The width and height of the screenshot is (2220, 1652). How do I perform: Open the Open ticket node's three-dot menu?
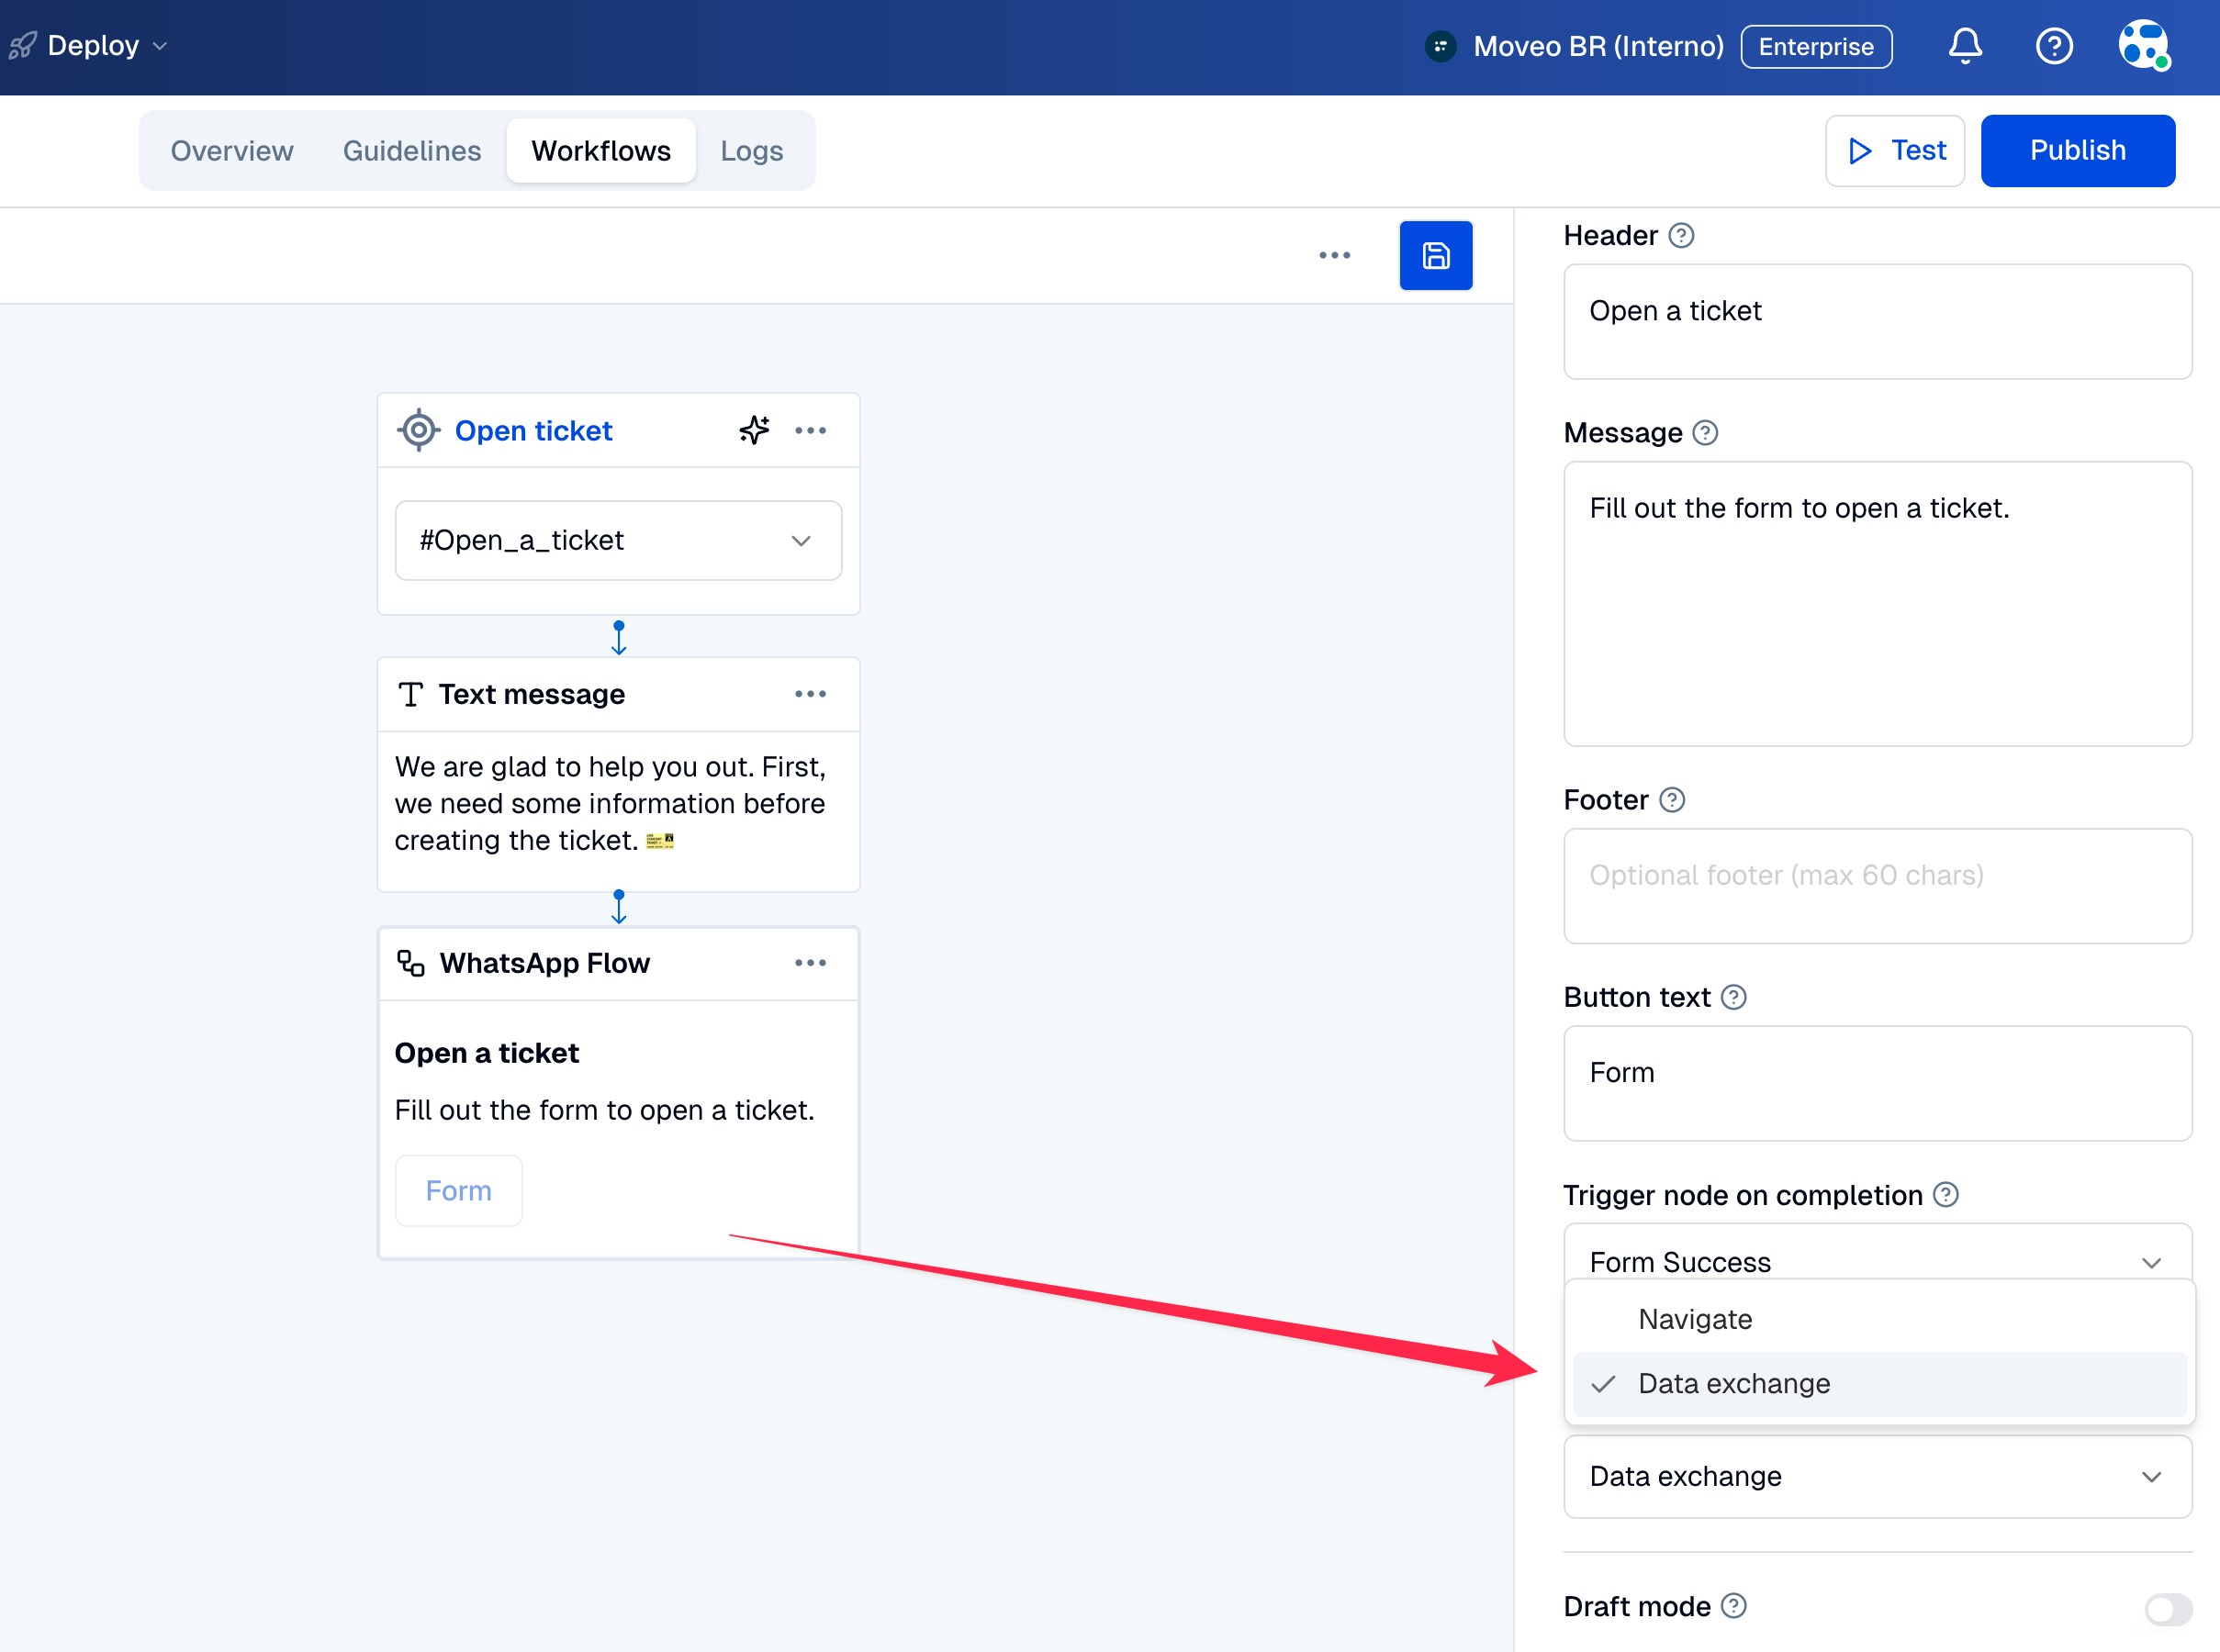tap(810, 430)
